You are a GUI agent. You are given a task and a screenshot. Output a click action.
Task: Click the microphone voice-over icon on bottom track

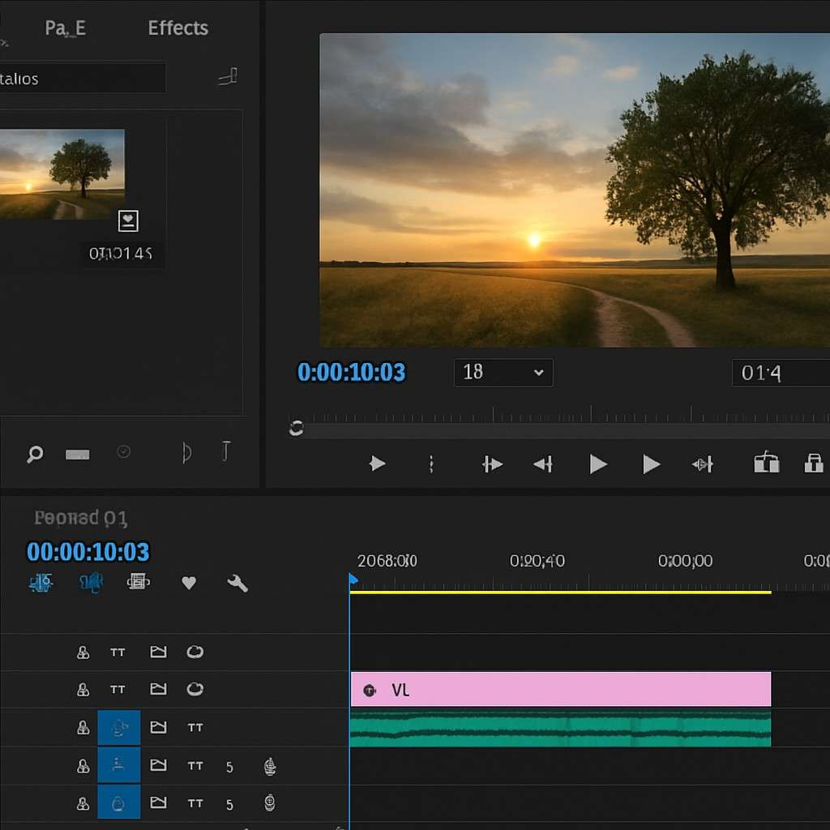[270, 803]
